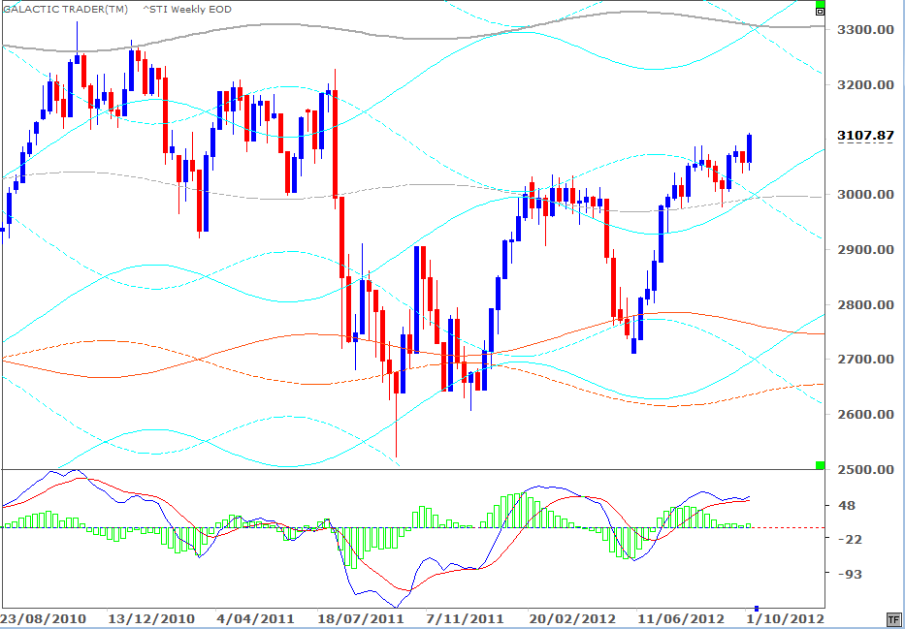Viewport: 905px width, 629px height.
Task: Click the 4/04/2011 date label
Action: point(254,618)
